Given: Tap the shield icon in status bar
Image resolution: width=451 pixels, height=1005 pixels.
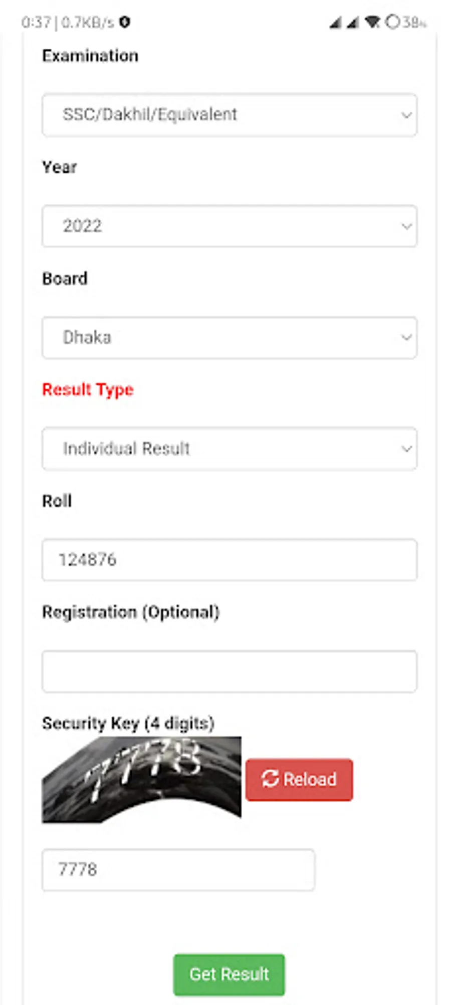Looking at the screenshot, I should point(125,22).
